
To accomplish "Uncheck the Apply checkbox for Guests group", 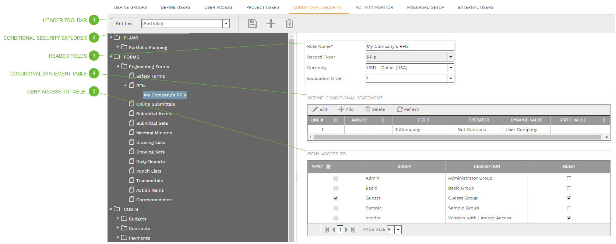I will coord(335,198).
